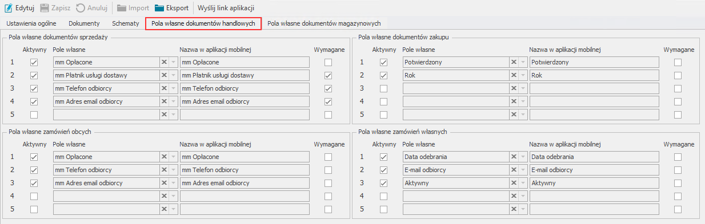Click Wyślij link aplikacji button
The image size is (705, 224).
[x=226, y=8]
